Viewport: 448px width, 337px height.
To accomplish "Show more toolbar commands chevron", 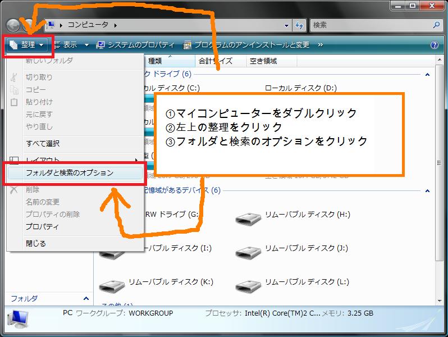I will click(x=321, y=45).
